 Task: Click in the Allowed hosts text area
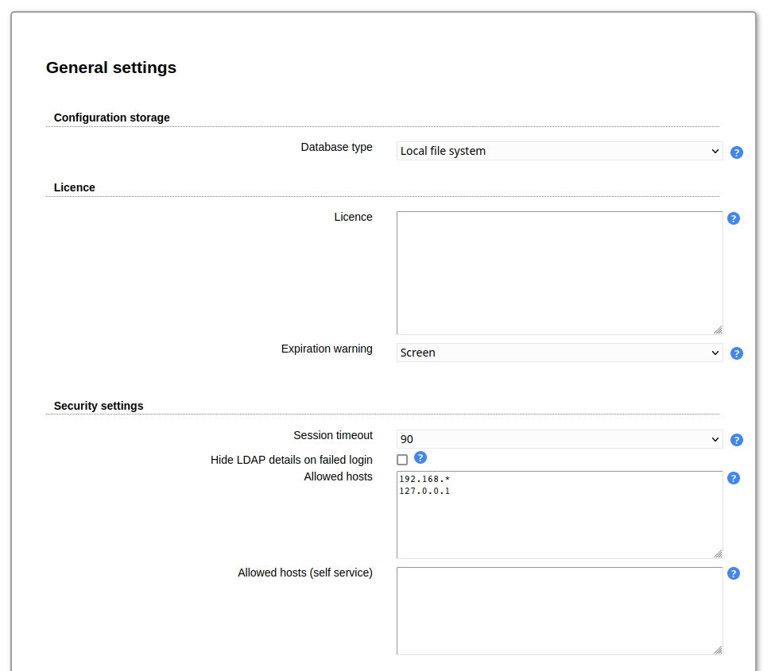559,524
